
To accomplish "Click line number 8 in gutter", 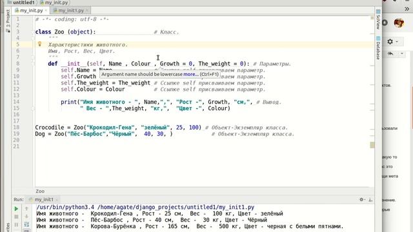I will pos(17,63).
